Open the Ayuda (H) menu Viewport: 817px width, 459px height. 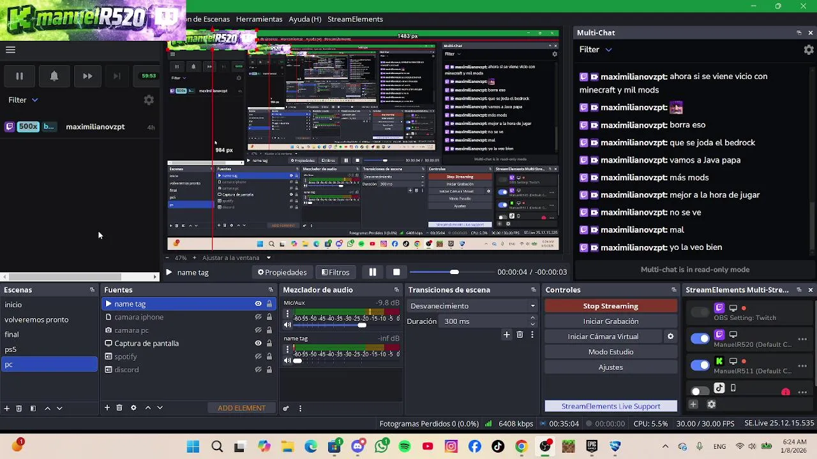pyautogui.click(x=305, y=19)
